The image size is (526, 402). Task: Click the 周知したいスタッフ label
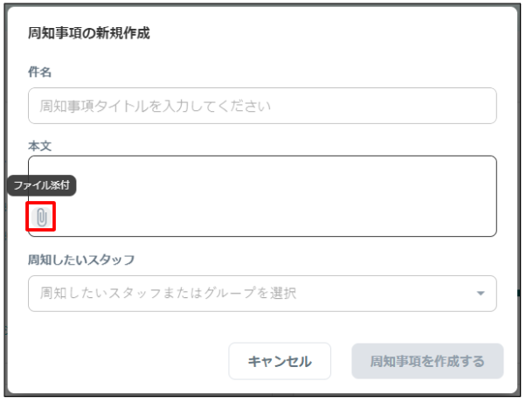(x=81, y=260)
